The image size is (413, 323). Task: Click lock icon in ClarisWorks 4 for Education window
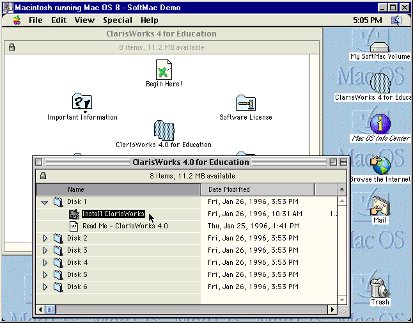[12, 47]
